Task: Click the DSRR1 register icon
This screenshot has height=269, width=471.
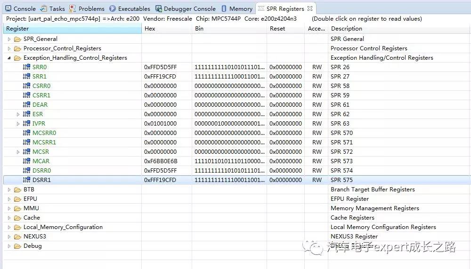Action: 27,180
